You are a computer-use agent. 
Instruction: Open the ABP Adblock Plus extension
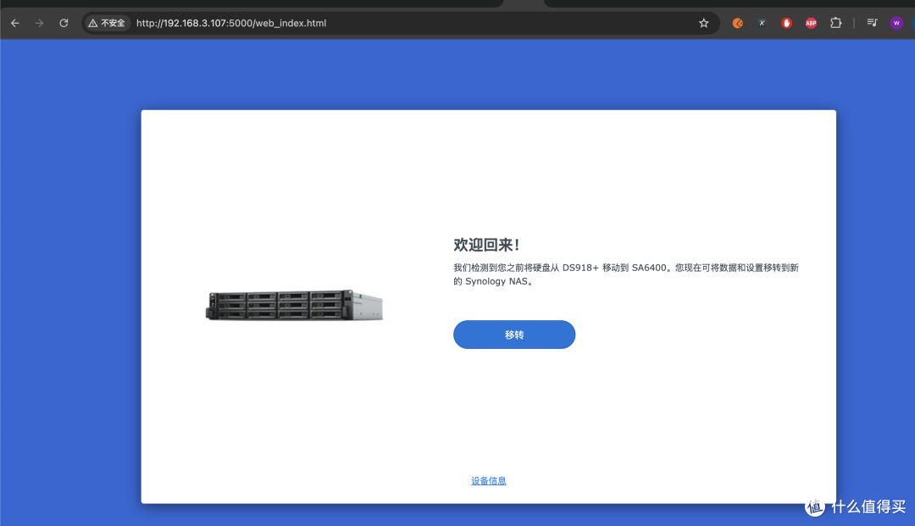[811, 24]
